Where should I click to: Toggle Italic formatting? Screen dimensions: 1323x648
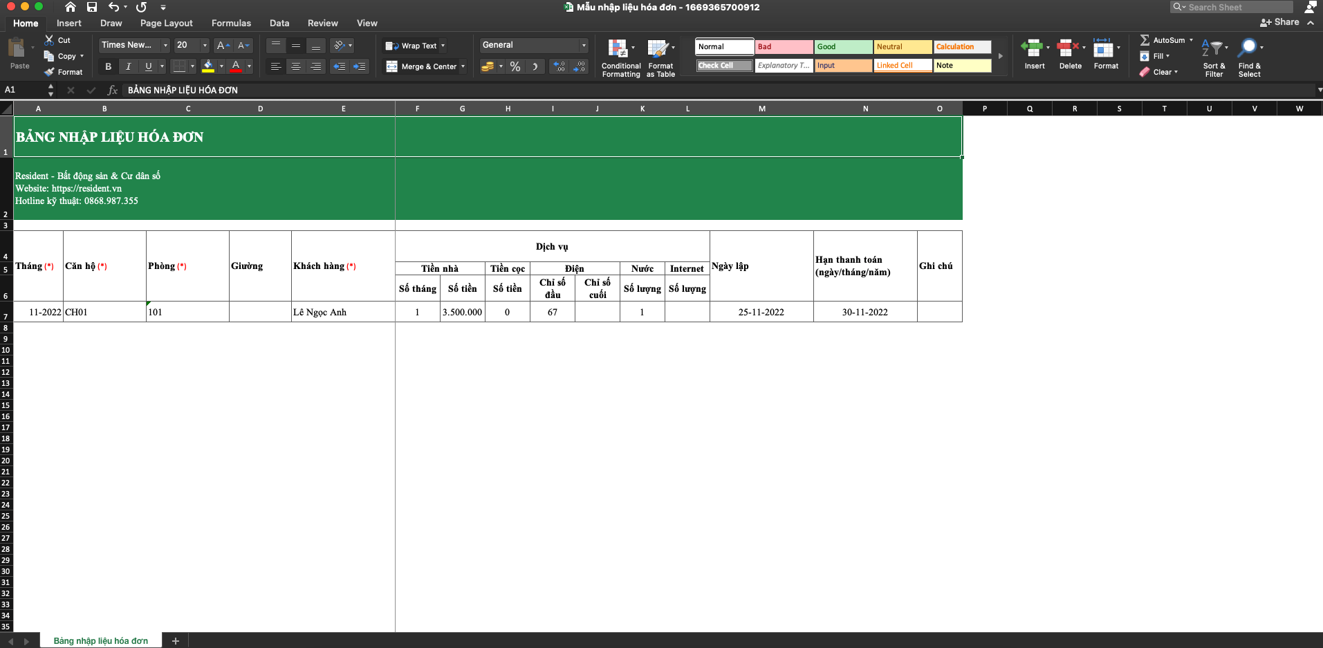128,66
